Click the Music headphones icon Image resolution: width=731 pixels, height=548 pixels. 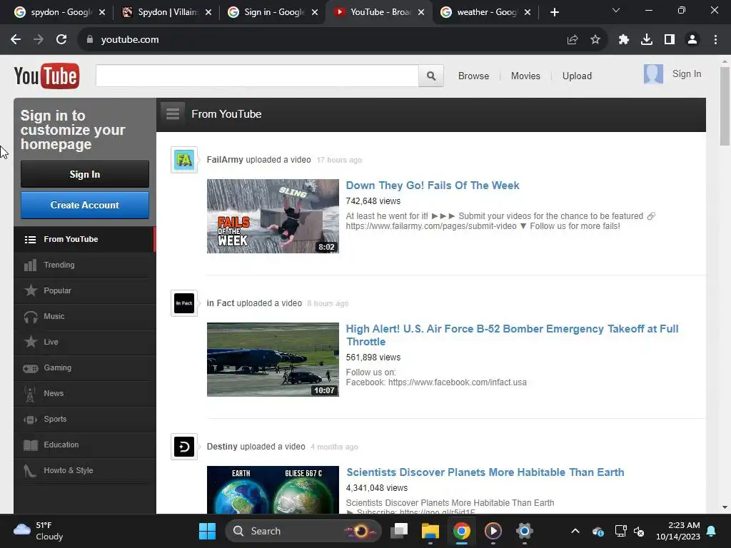tap(30, 316)
